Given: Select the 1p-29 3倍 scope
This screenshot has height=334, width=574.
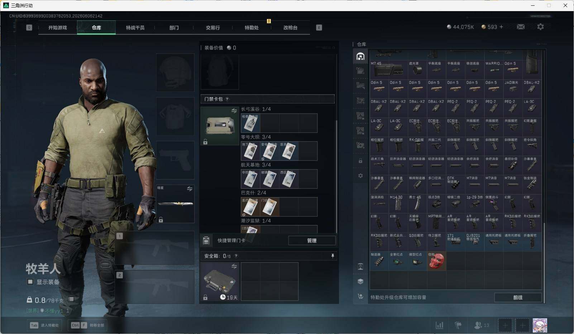Looking at the screenshot, I should tap(475, 204).
